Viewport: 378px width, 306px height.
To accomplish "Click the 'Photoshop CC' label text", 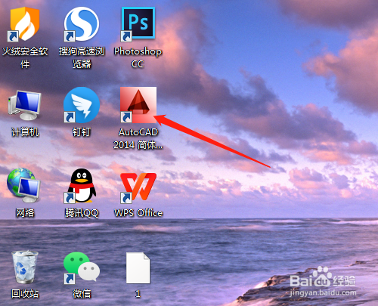I will [x=138, y=57].
